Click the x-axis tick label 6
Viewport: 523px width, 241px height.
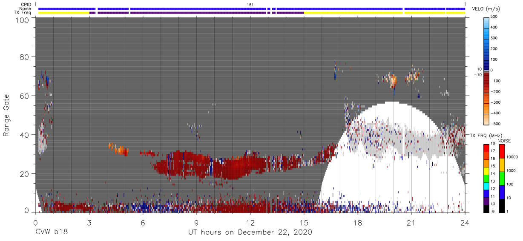click(x=143, y=223)
